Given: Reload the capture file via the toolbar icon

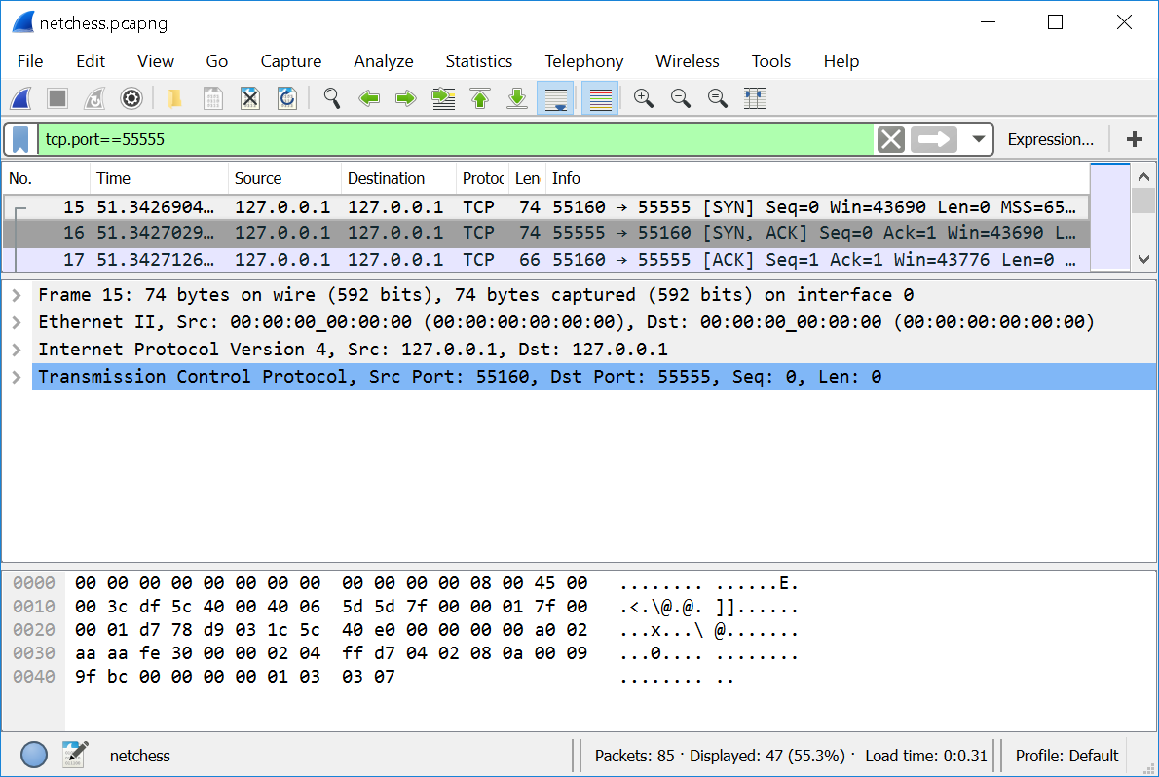Looking at the screenshot, I should [x=286, y=98].
